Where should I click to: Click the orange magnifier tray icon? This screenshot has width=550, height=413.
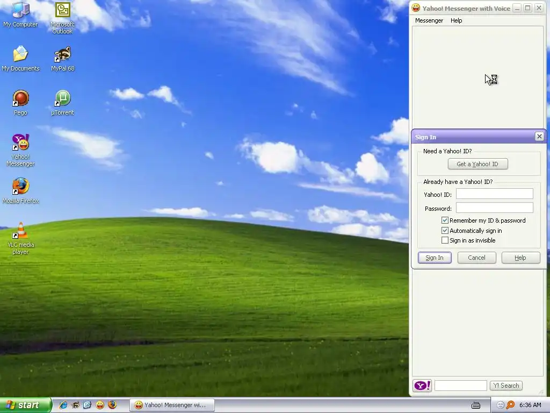pos(510,405)
